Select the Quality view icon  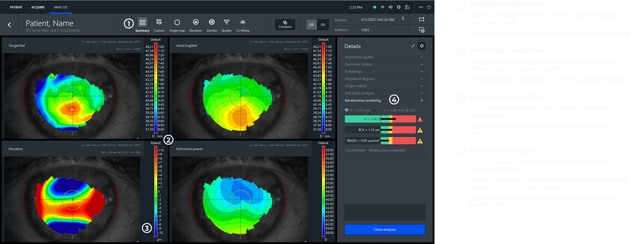pyautogui.click(x=226, y=22)
